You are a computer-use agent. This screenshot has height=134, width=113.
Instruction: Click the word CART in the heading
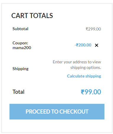click(20, 16)
